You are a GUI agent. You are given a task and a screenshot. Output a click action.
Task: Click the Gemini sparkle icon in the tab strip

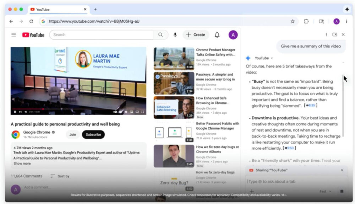point(347,9)
